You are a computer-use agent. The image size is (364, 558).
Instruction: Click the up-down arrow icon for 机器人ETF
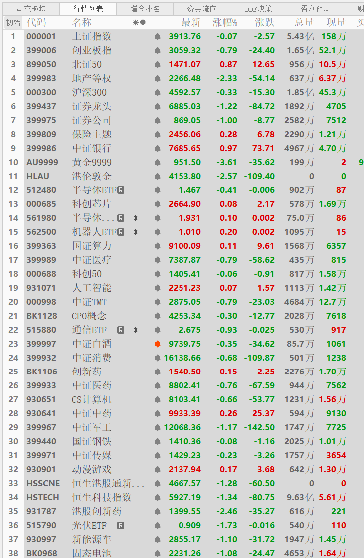[x=136, y=232]
